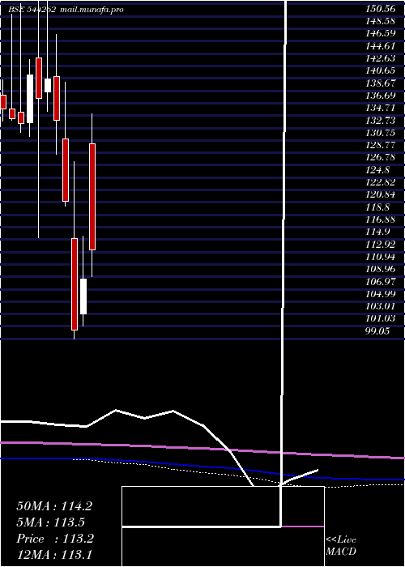The image size is (405, 567).
Task: Select the 110.94 axis value
Action: tap(381, 257)
